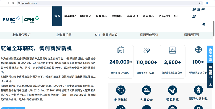The image size is (215, 109).
Task: Switch language via the EN link
Action: tap(176, 16)
